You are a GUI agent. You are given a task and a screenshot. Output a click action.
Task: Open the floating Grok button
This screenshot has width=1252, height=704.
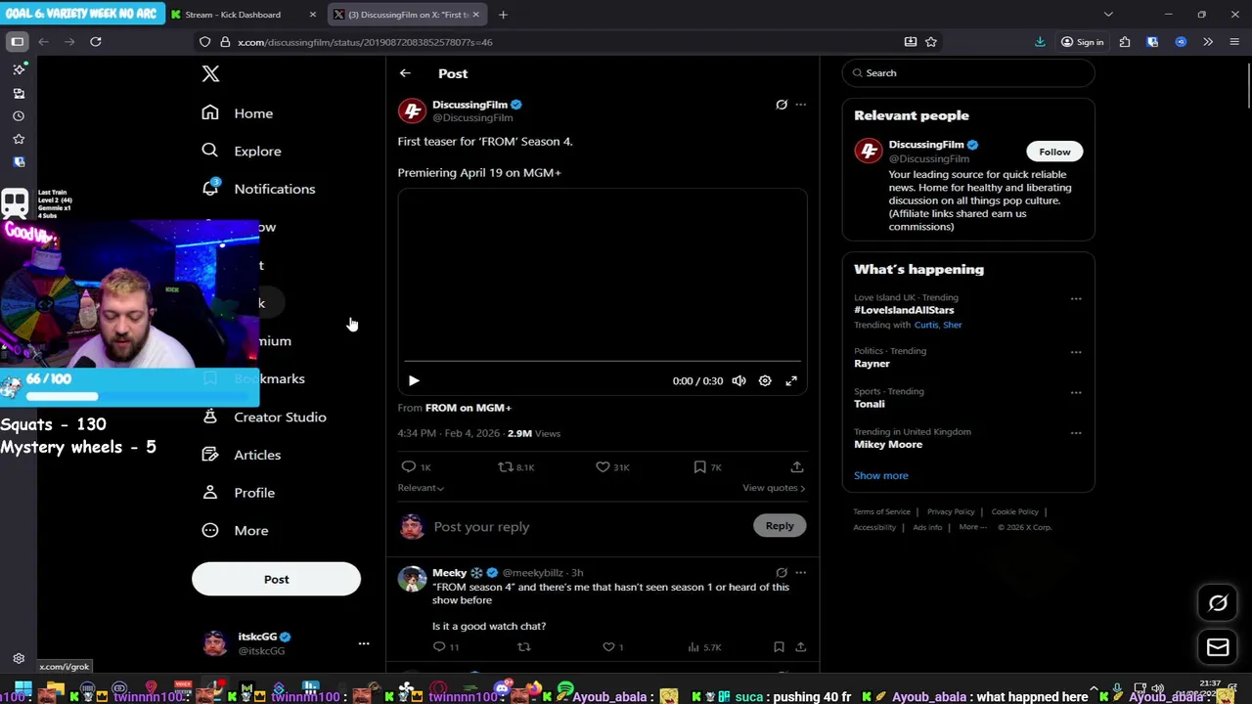(x=1218, y=603)
